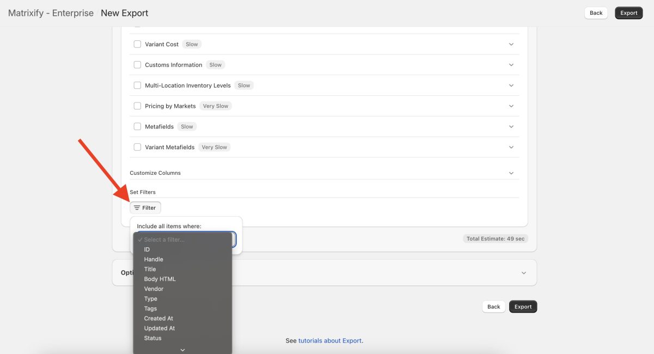This screenshot has width=654, height=354.
Task: Click the Filter funnel icon
Action: (x=138, y=207)
